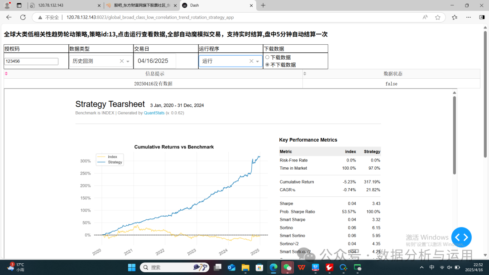This screenshot has height=275, width=489.
Task: Click the index legend entry in chart
Action: coord(107,156)
